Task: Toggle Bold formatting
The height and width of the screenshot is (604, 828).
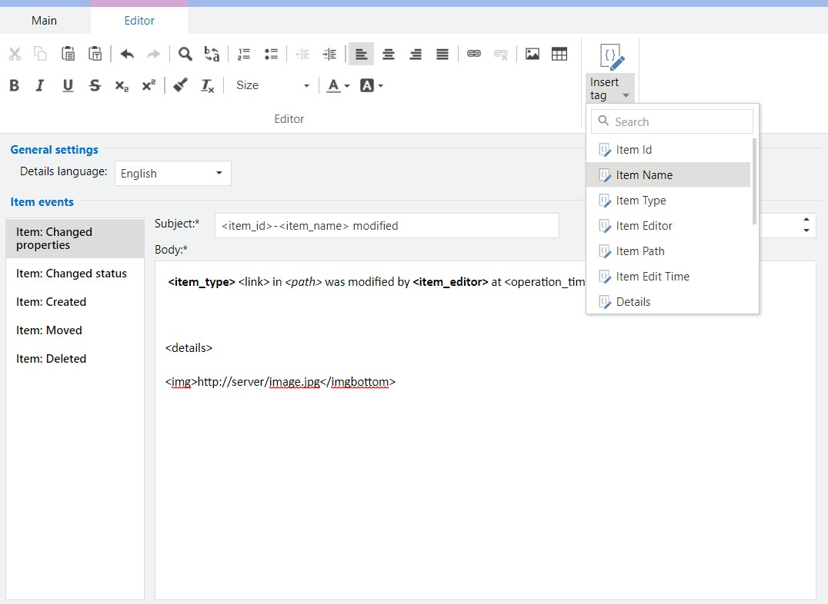Action: tap(14, 85)
